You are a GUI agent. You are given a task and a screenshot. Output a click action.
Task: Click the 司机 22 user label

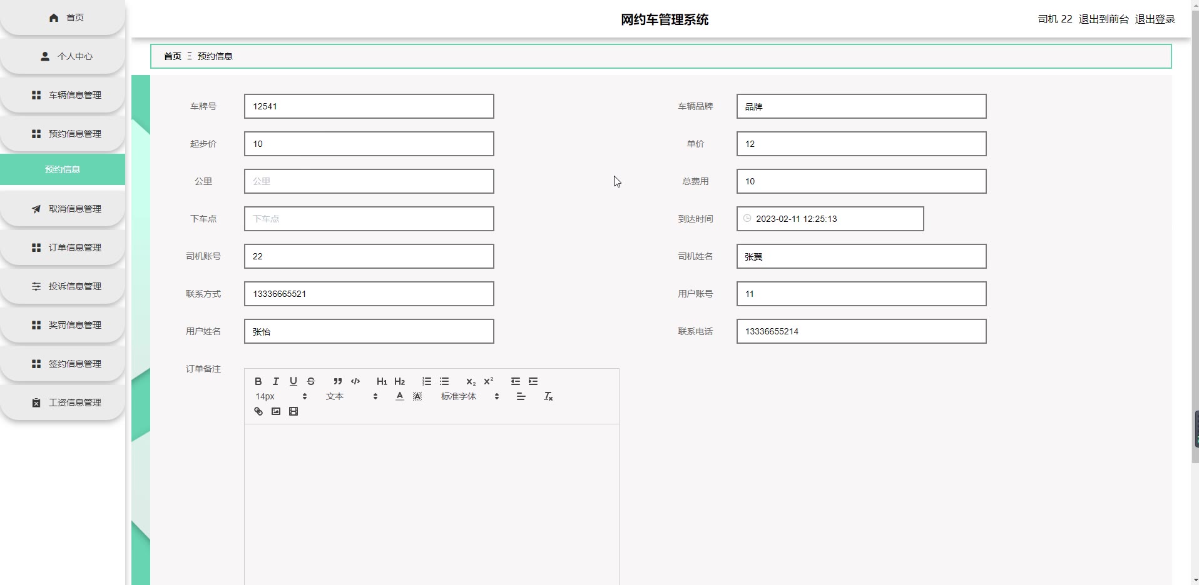[x=1054, y=19]
